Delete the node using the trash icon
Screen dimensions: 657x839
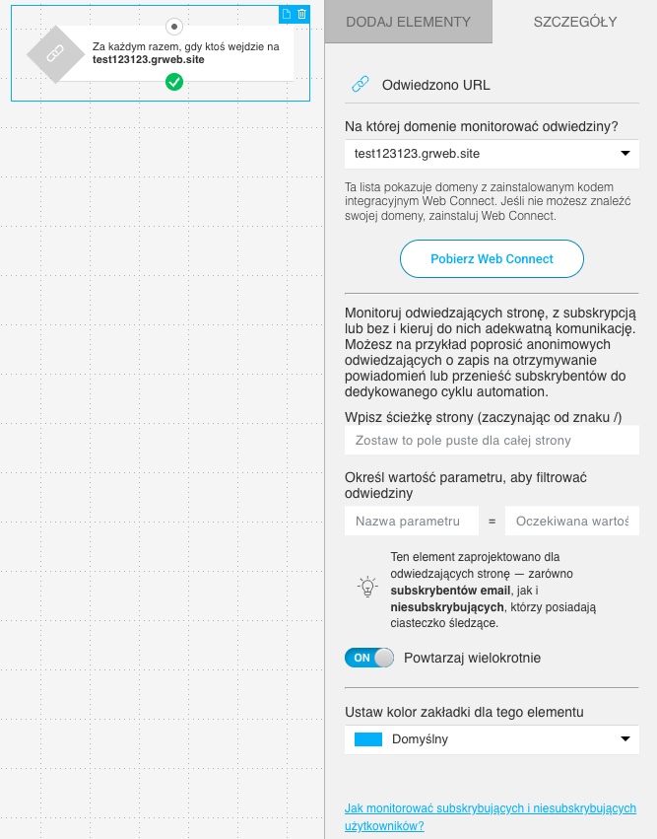[301, 14]
